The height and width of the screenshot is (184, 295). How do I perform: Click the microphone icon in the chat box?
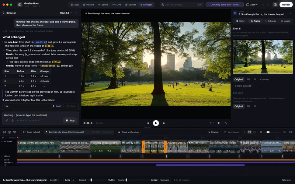13,120
